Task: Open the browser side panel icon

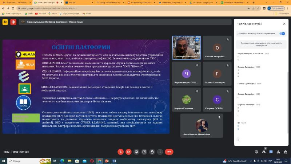Action: [x=264, y=8]
